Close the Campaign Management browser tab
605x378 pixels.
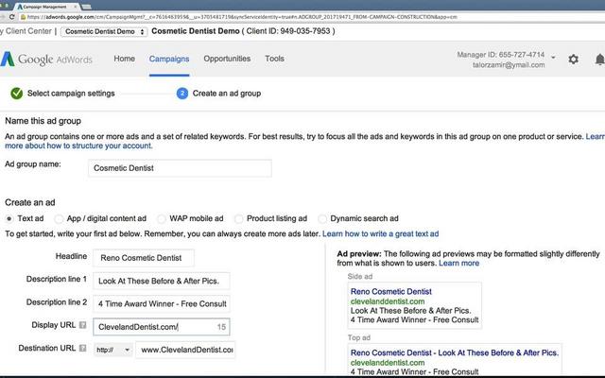tap(76, 7)
